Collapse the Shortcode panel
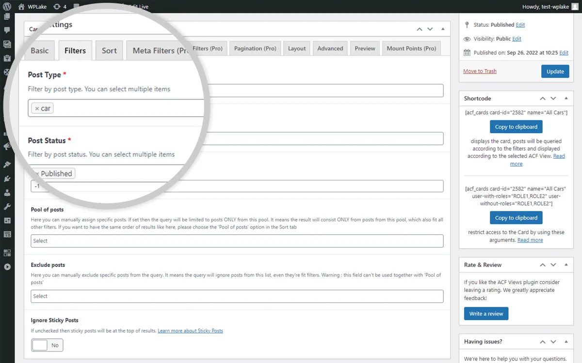 (566, 98)
